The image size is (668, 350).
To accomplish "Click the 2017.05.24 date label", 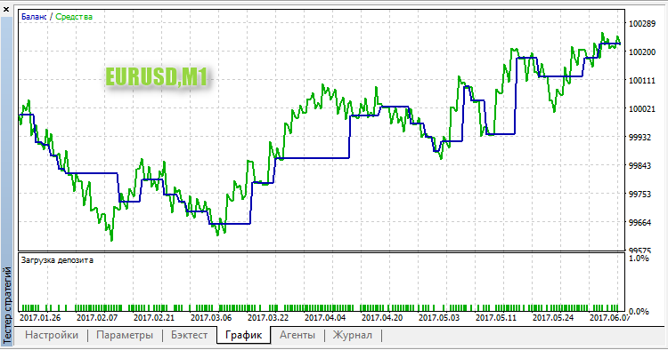I will [x=553, y=318].
